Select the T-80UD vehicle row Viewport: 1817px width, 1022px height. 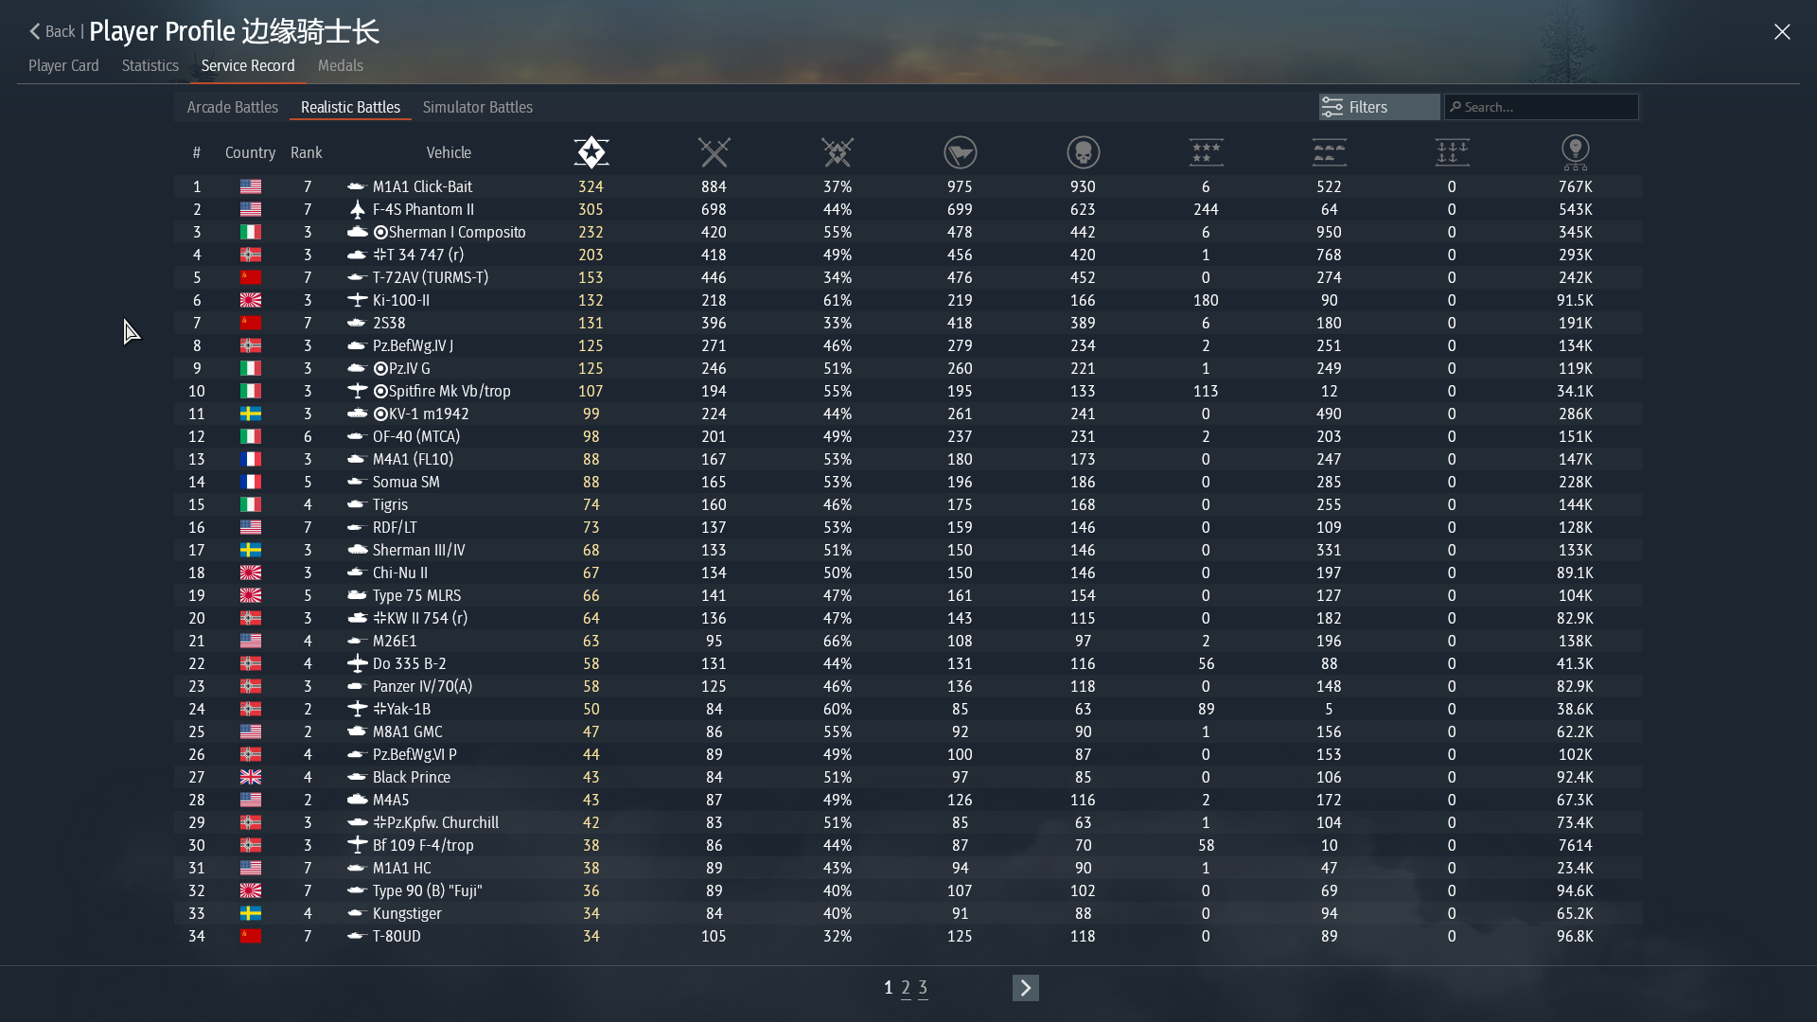pyautogui.click(x=908, y=936)
